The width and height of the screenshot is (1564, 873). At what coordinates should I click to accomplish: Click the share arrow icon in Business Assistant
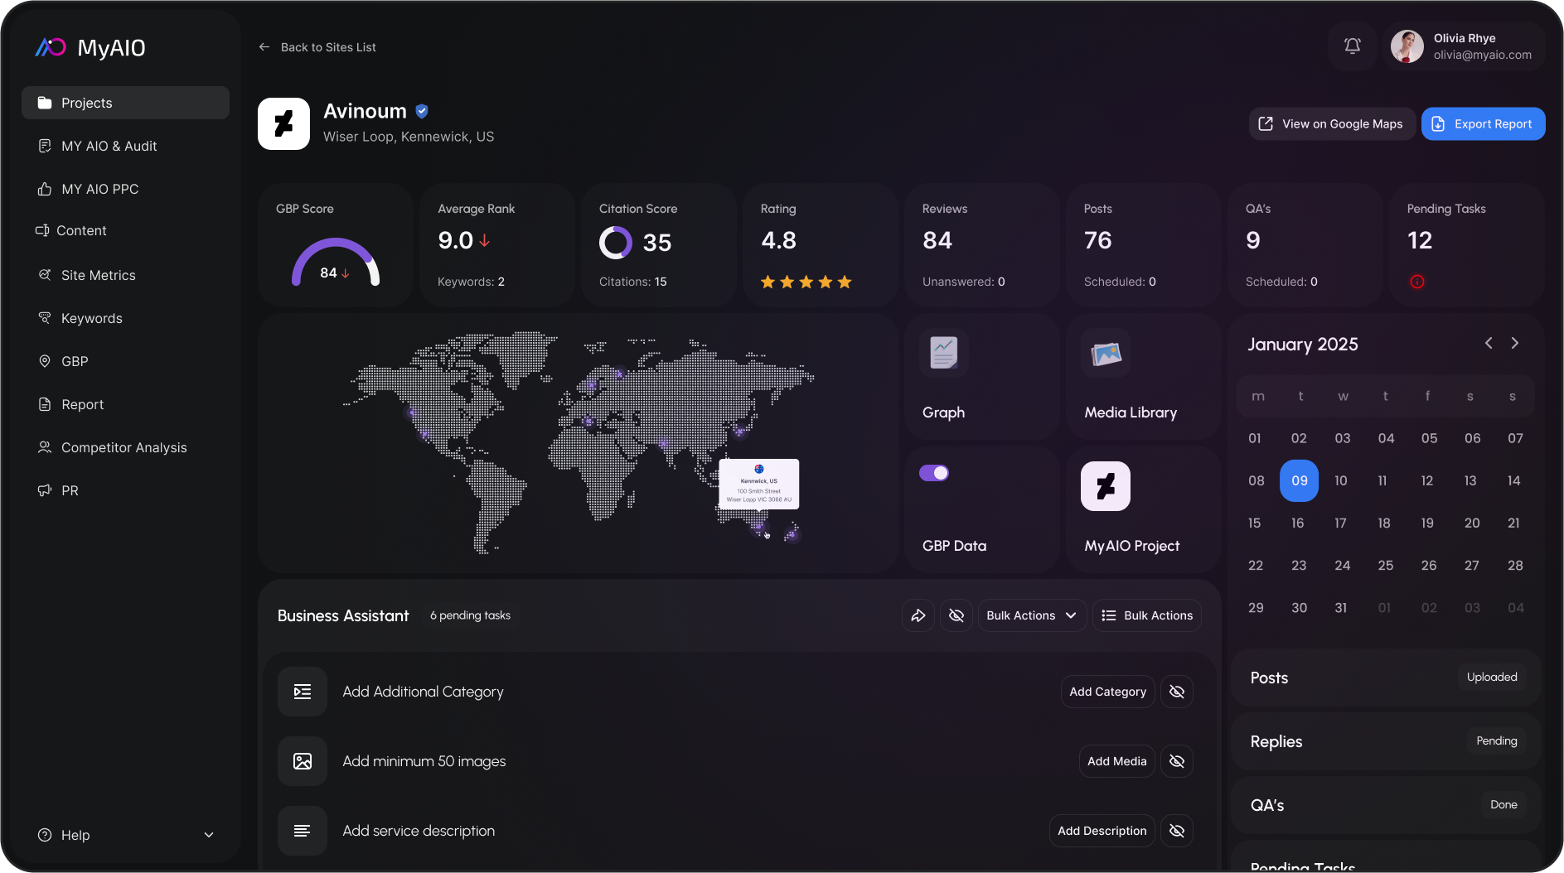(x=918, y=615)
